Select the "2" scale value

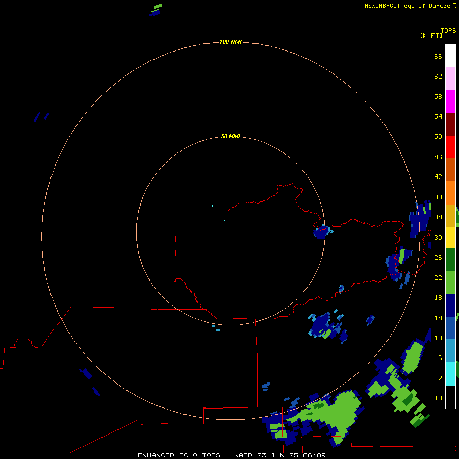(x=440, y=378)
